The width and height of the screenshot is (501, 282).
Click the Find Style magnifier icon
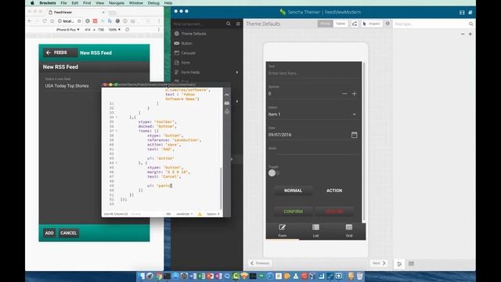tap(471, 24)
